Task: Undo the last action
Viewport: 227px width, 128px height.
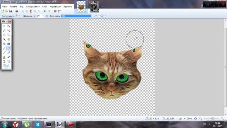Action: [x=45, y=11]
